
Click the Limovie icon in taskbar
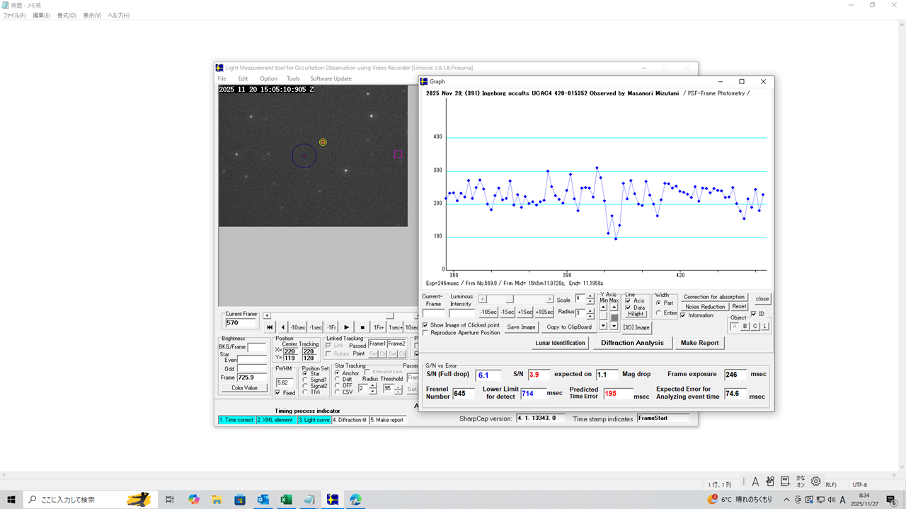point(333,499)
